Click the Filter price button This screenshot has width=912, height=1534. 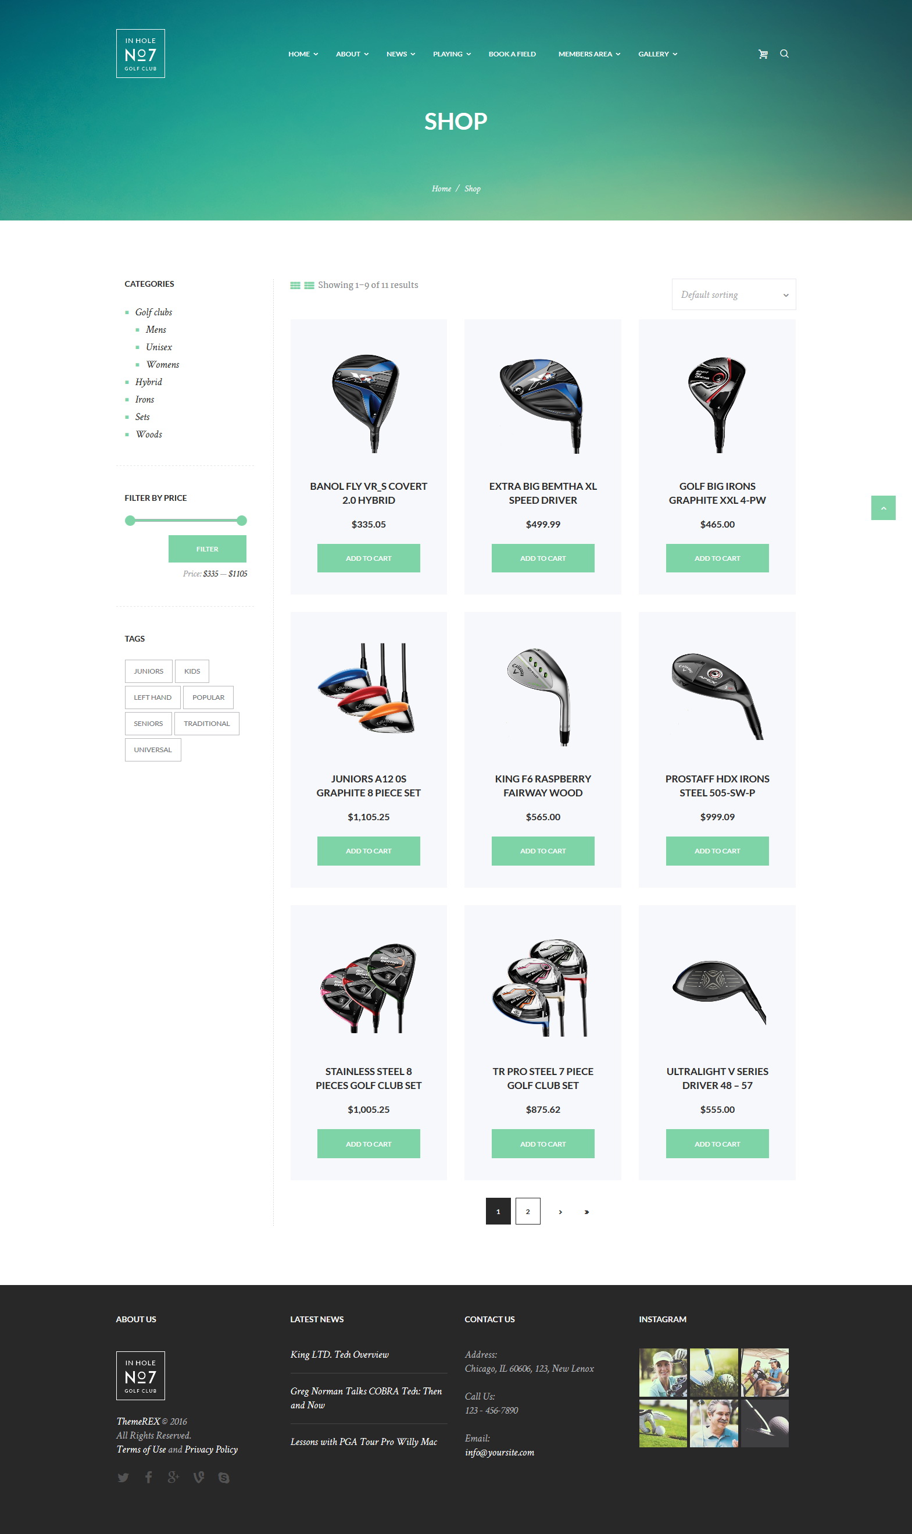[207, 549]
